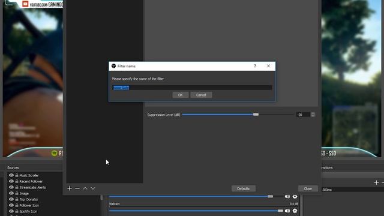Click the plus icon in Scene Transitions panel
The height and width of the screenshot is (216, 384).
pos(376,182)
